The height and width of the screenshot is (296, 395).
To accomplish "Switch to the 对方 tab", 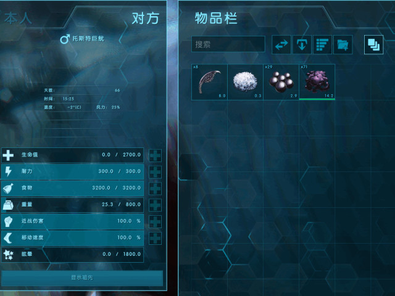I will (x=146, y=18).
